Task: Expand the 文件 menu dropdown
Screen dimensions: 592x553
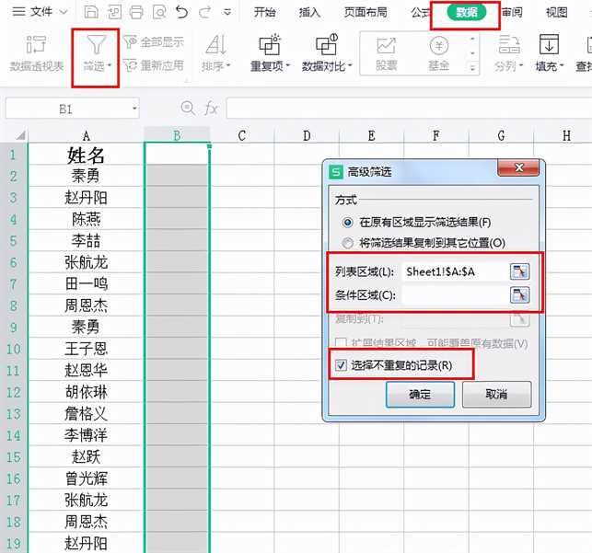Action: click(62, 13)
